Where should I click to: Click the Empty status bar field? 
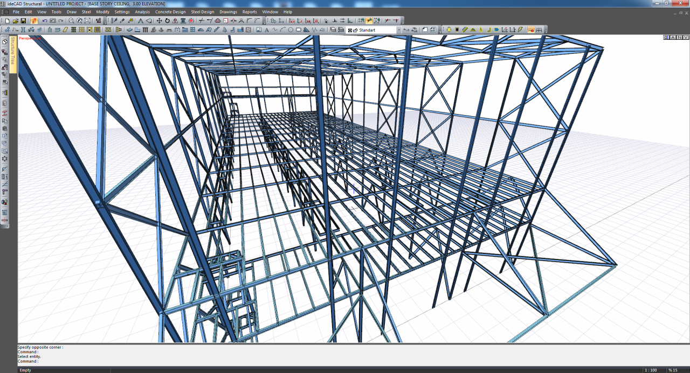click(x=25, y=370)
